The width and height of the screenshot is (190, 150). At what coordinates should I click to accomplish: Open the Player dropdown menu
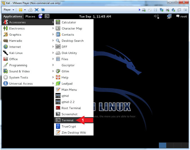(x=9, y=10)
